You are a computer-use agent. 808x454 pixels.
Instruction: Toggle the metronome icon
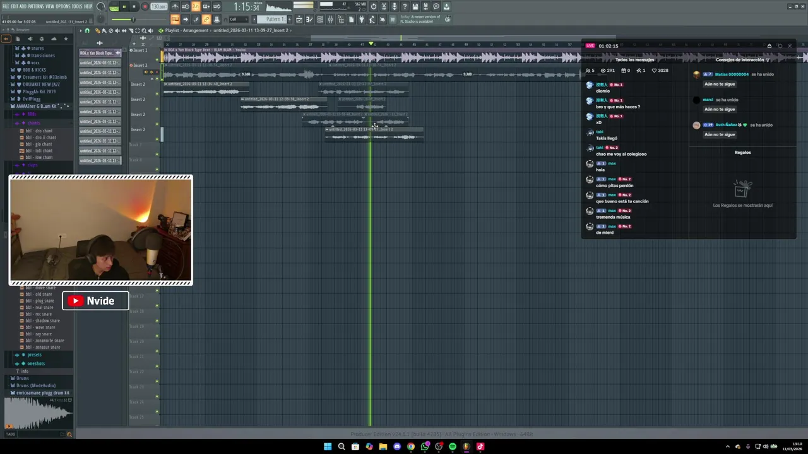[175, 6]
